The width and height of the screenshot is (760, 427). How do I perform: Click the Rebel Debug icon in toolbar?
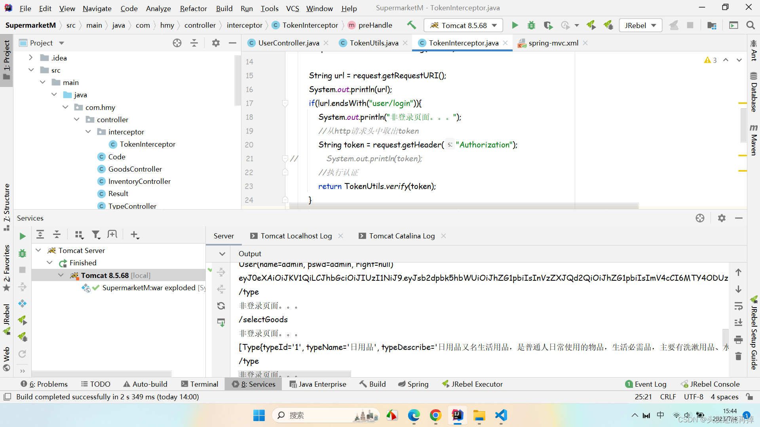(x=608, y=25)
